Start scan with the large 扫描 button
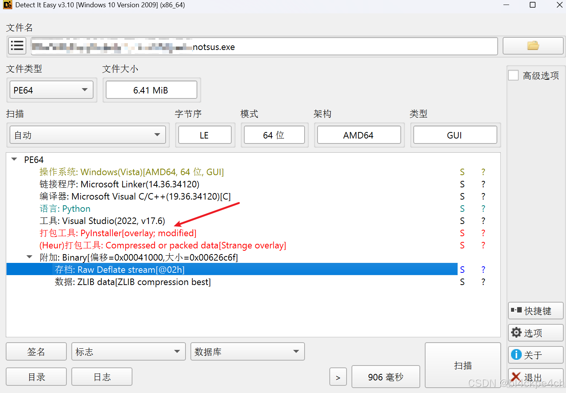Viewport: 566px width, 393px height. coord(463,365)
